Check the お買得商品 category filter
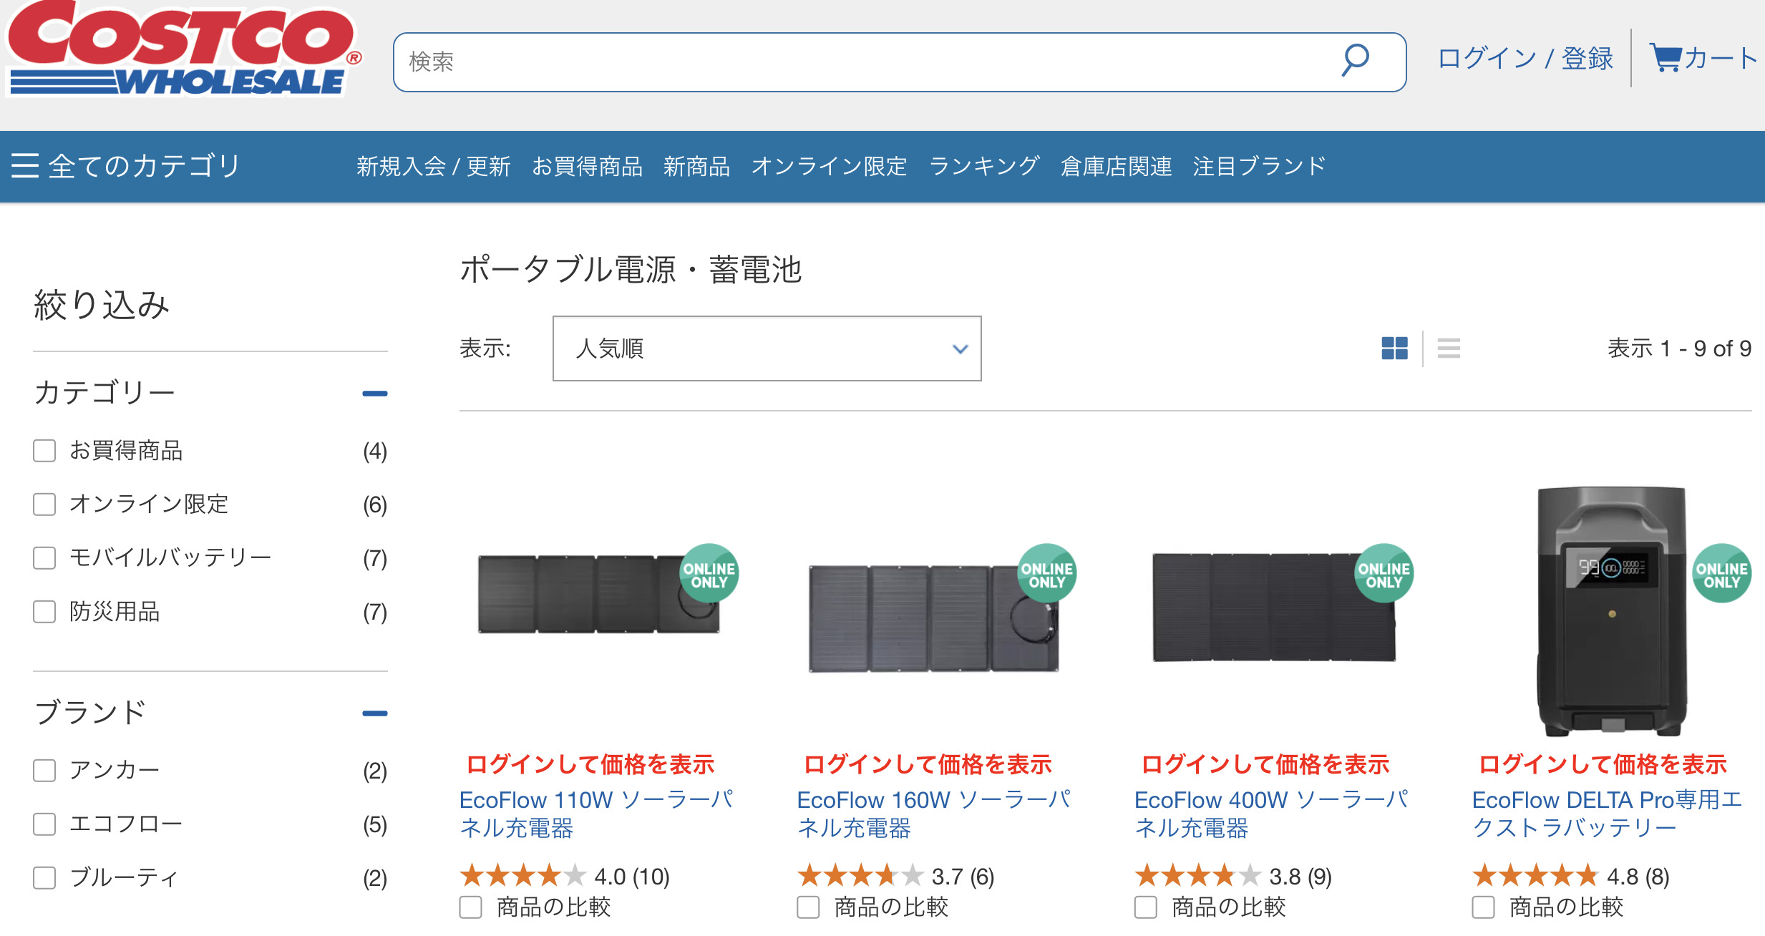 point(44,451)
